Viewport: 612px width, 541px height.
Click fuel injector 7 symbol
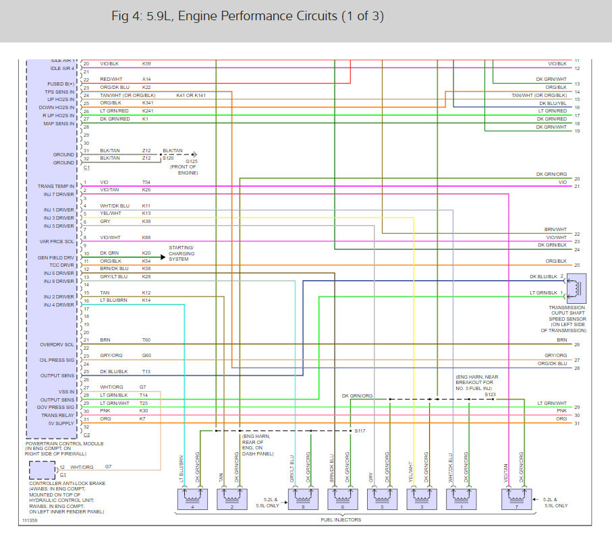click(517, 499)
